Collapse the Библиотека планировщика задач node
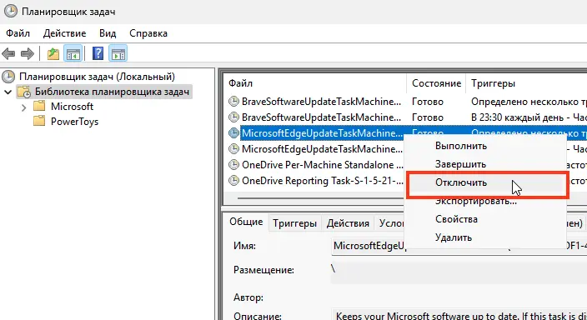 tap(8, 92)
